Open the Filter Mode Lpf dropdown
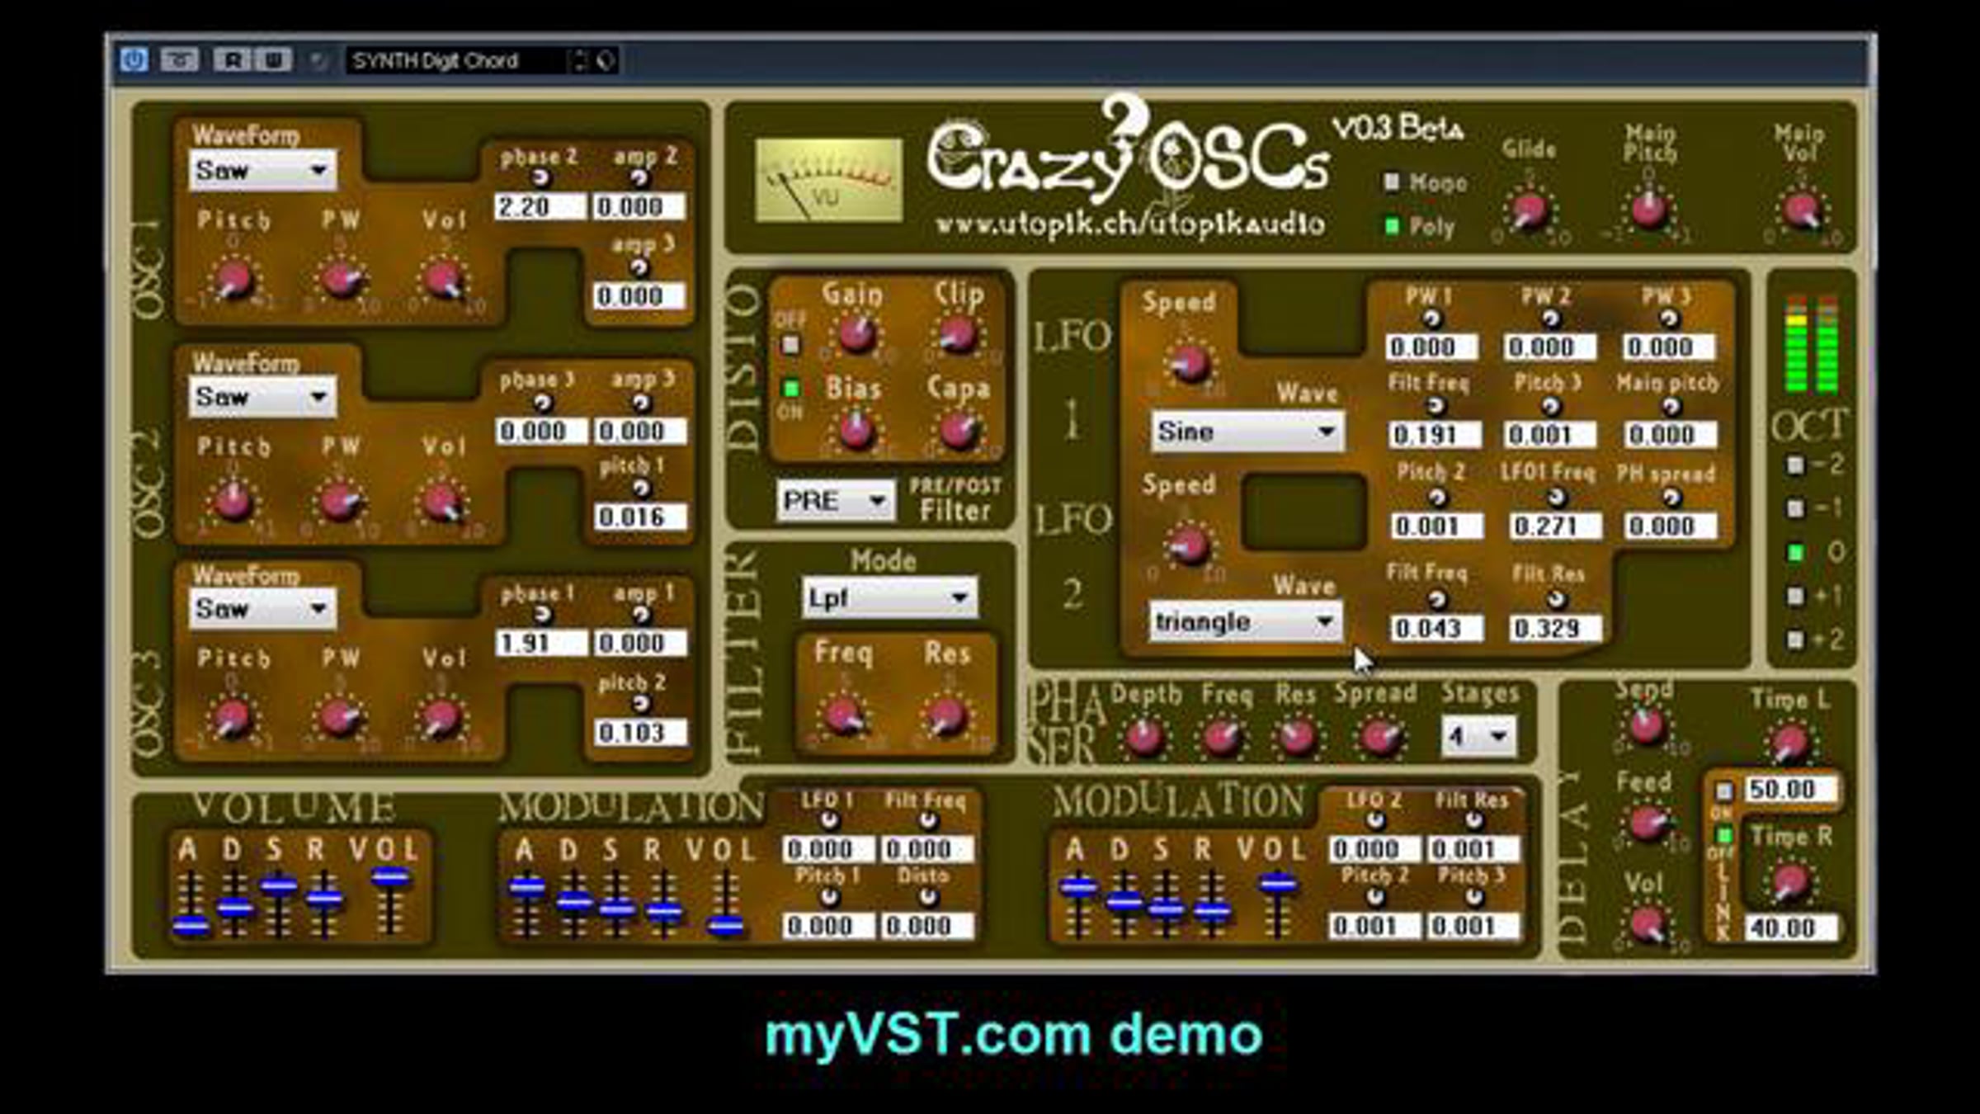 click(889, 597)
